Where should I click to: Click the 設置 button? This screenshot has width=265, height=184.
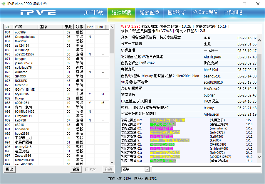click(76, 169)
